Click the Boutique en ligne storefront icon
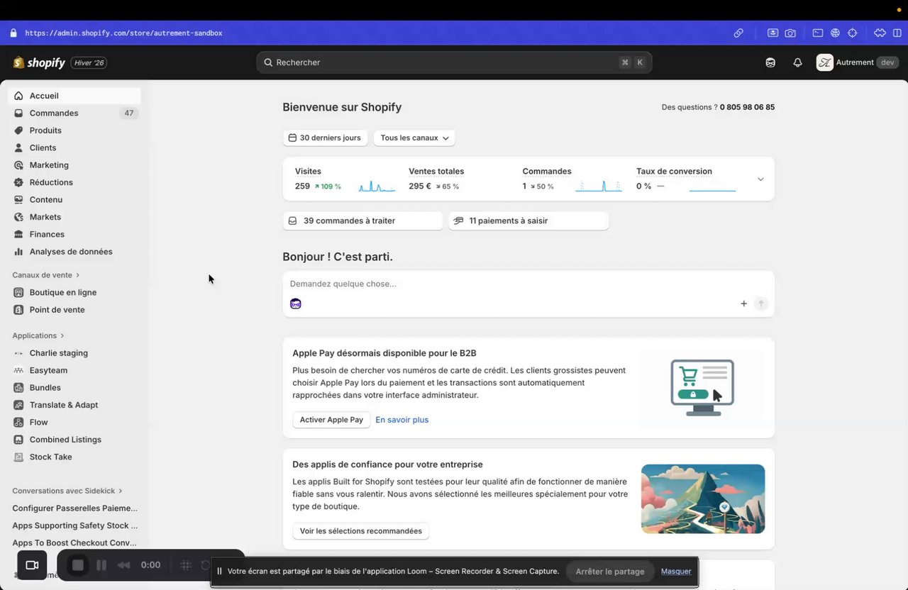The width and height of the screenshot is (908, 590). point(18,292)
